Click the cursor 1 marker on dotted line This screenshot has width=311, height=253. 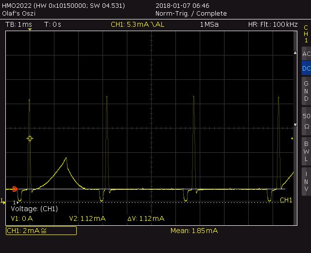tap(16, 202)
